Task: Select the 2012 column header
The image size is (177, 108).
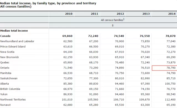Action: pos(120,14)
